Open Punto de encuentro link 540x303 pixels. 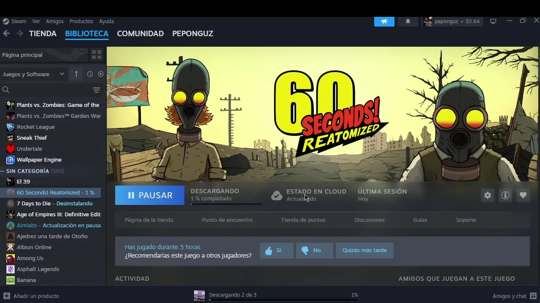pos(227,220)
